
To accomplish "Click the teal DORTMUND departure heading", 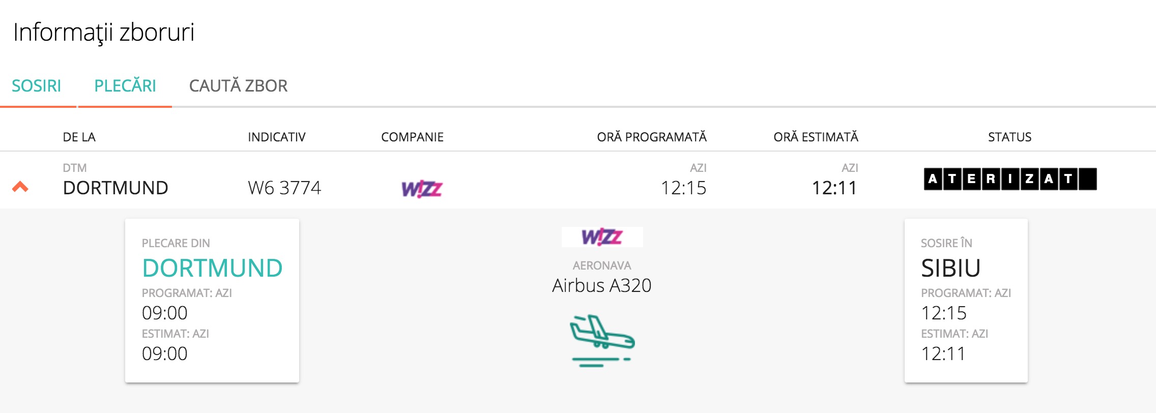I will [x=212, y=268].
